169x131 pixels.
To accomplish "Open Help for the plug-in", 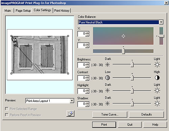I will click(155, 125).
